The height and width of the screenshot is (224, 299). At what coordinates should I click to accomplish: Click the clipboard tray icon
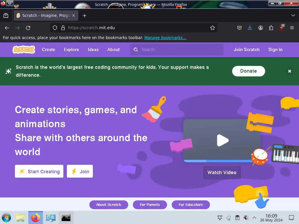(237, 218)
